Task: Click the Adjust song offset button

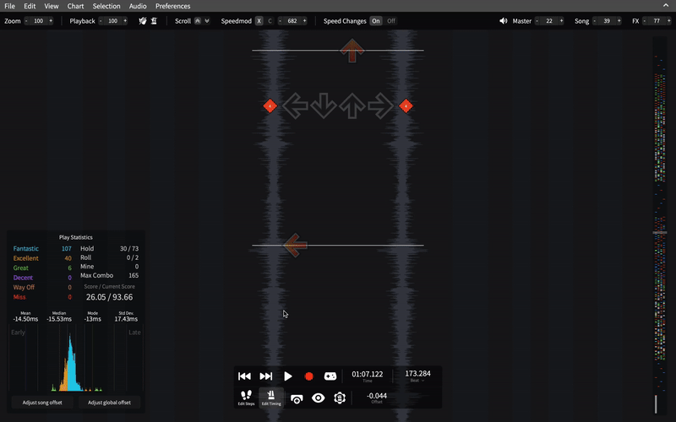Action: point(42,403)
